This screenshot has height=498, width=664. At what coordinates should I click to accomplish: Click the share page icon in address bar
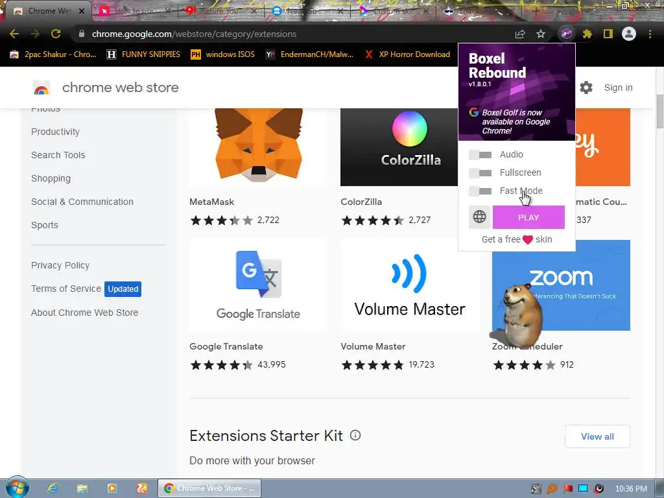coord(520,34)
